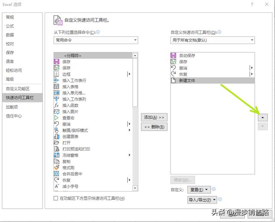Click the 添加(A) >> button
This screenshot has width=275, height=222.
(x=154, y=117)
